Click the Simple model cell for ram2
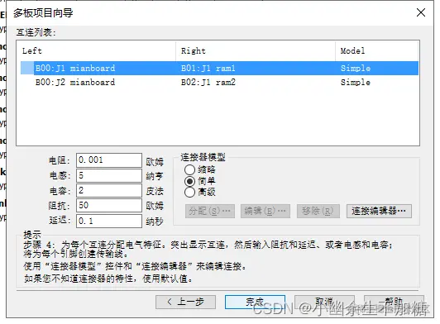This screenshot has width=440, height=324. [356, 82]
